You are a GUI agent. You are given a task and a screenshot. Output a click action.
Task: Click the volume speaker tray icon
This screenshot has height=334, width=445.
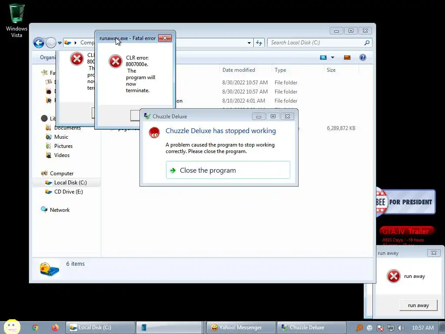coord(401,328)
